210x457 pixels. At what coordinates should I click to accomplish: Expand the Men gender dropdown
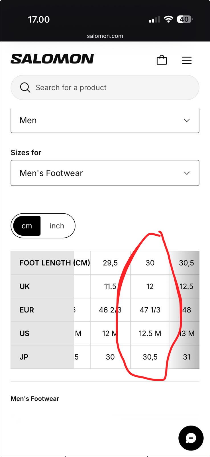pos(105,120)
